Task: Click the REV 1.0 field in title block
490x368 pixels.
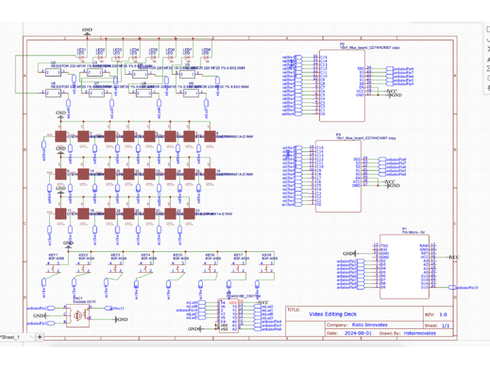Action: pos(442,314)
